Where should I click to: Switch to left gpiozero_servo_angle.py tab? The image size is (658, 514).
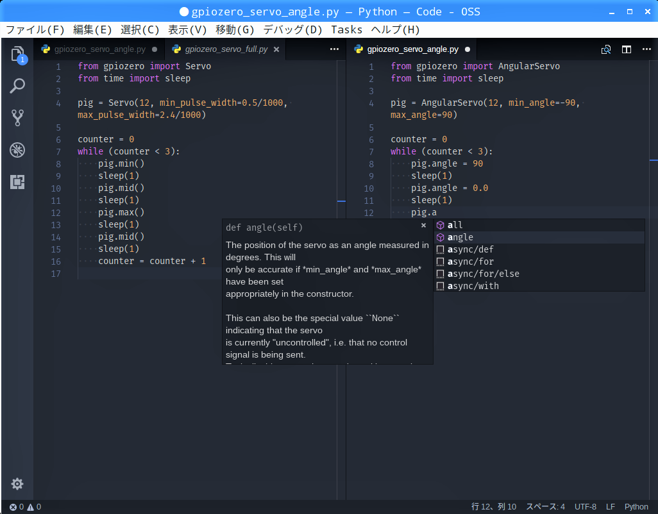(99, 49)
